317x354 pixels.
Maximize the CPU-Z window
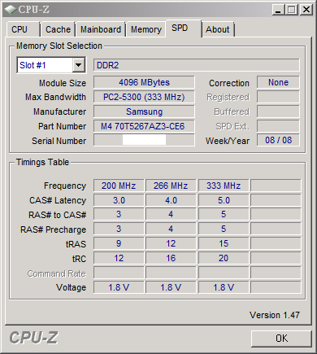[x=292, y=10]
